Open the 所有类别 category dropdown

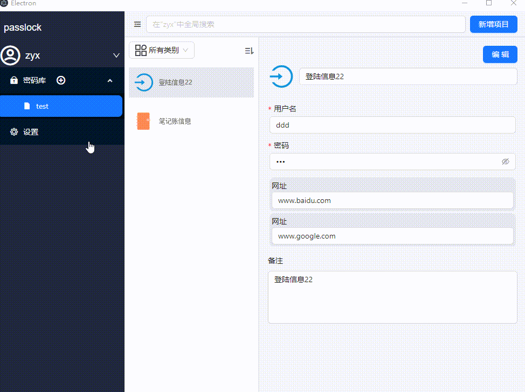(x=162, y=50)
